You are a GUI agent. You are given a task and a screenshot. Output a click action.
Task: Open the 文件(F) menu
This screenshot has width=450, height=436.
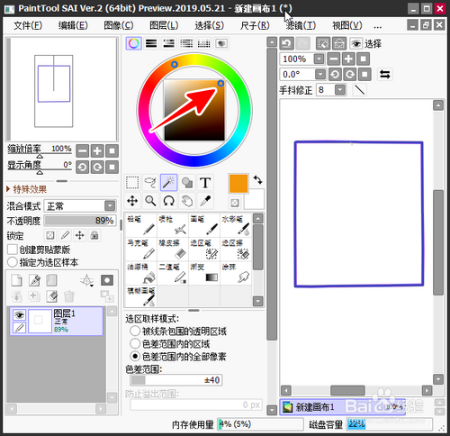point(28,25)
